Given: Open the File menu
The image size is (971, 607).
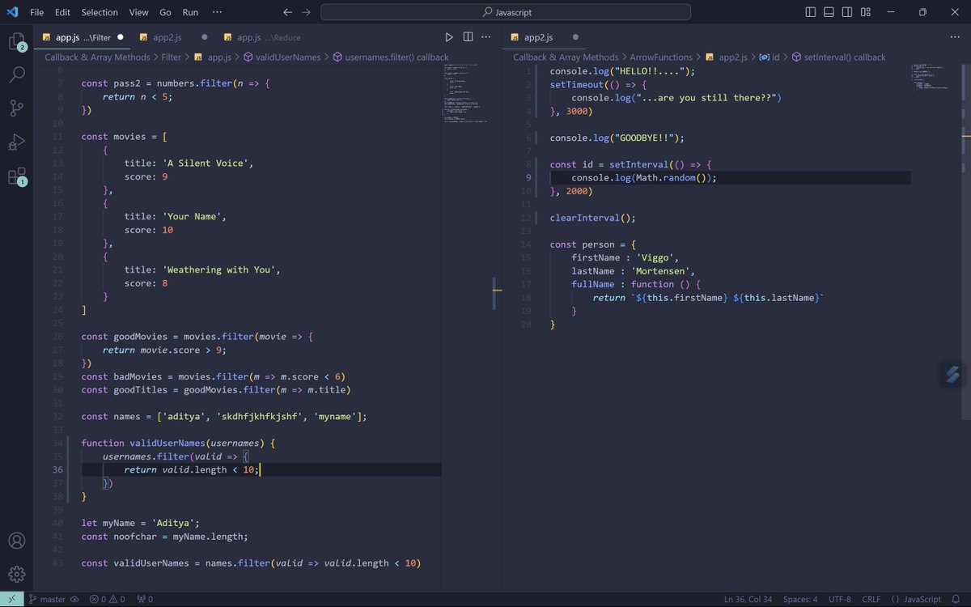Looking at the screenshot, I should [36, 12].
